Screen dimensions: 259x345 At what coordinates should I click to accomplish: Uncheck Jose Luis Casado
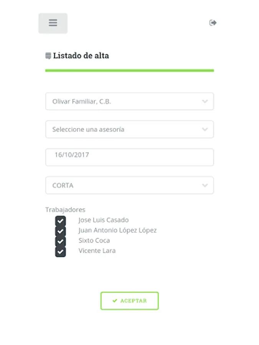(60, 221)
